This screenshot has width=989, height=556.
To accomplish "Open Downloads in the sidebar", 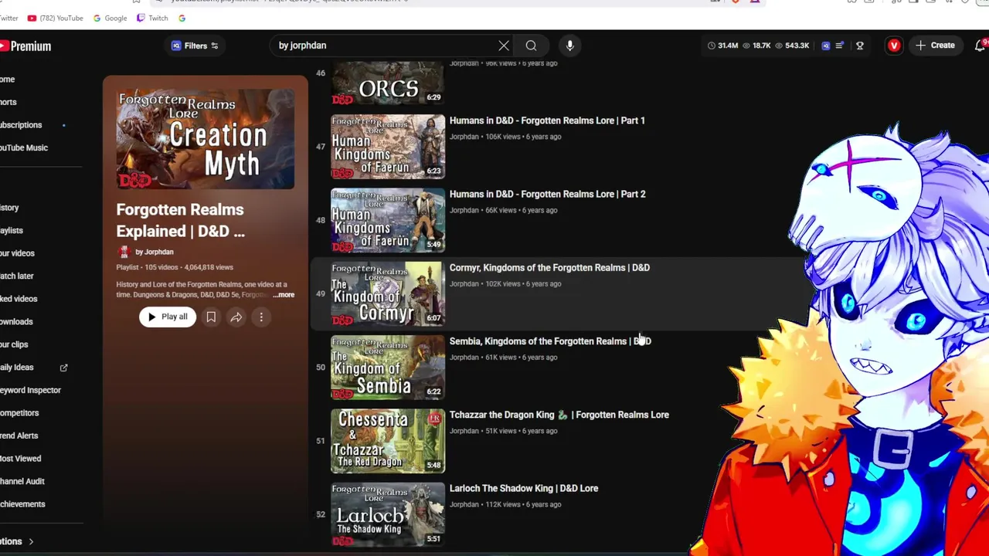I will point(16,321).
